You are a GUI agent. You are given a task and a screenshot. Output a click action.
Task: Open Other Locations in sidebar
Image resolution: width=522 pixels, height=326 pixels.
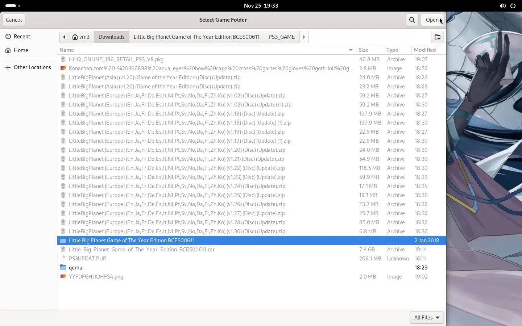(28, 67)
